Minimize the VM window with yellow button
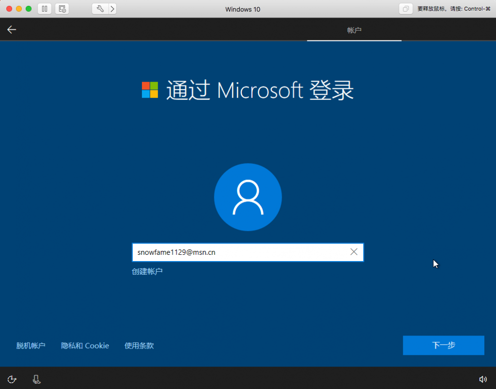The height and width of the screenshot is (389, 496). coord(19,9)
